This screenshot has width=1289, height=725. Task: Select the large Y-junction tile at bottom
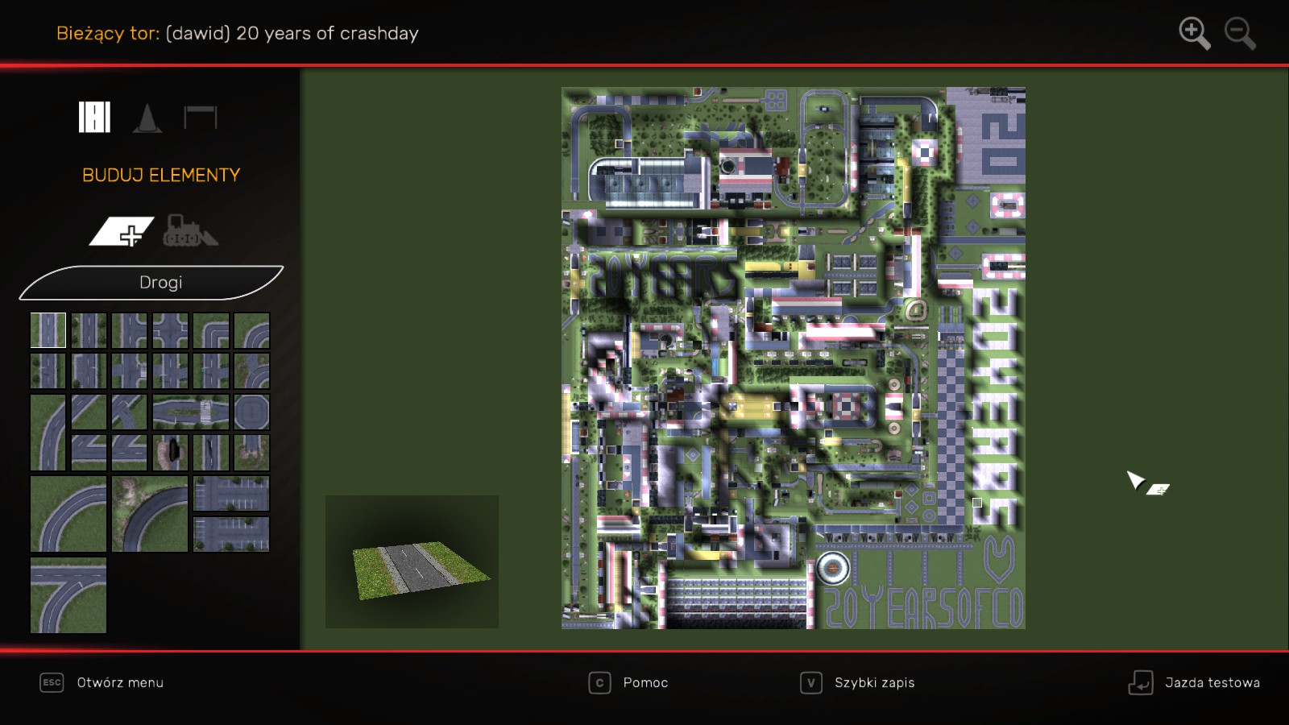(68, 595)
